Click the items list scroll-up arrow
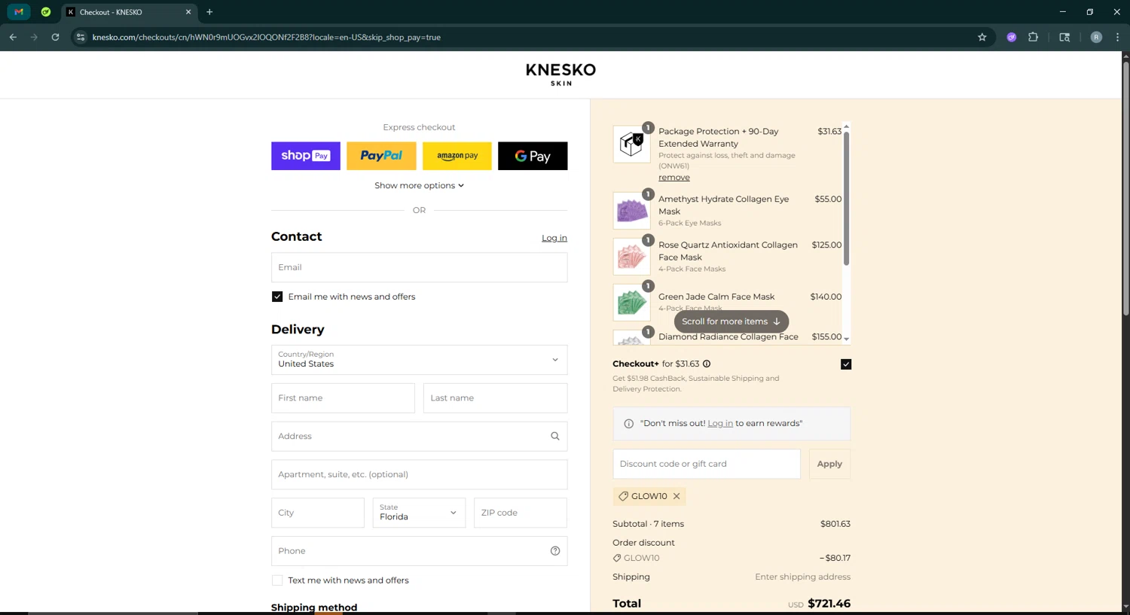 pyautogui.click(x=846, y=126)
